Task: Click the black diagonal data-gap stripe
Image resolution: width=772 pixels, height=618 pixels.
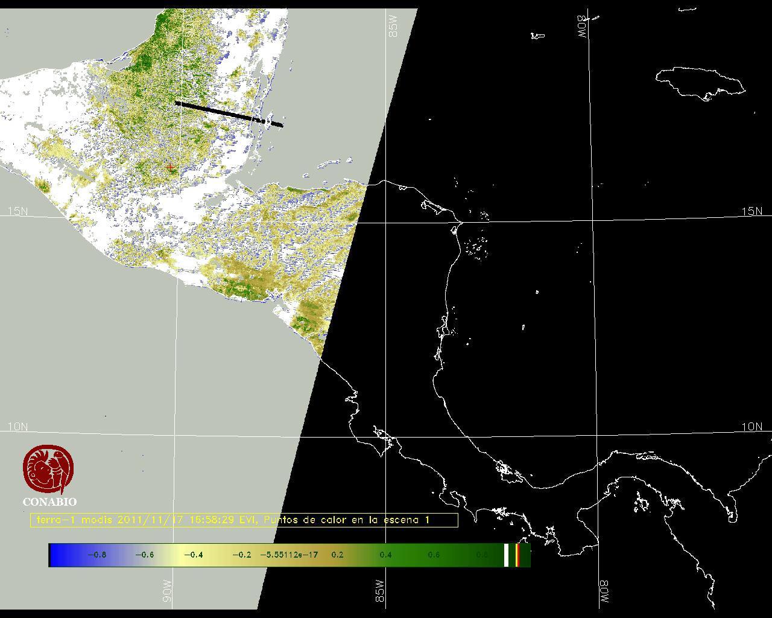Action: 228,114
